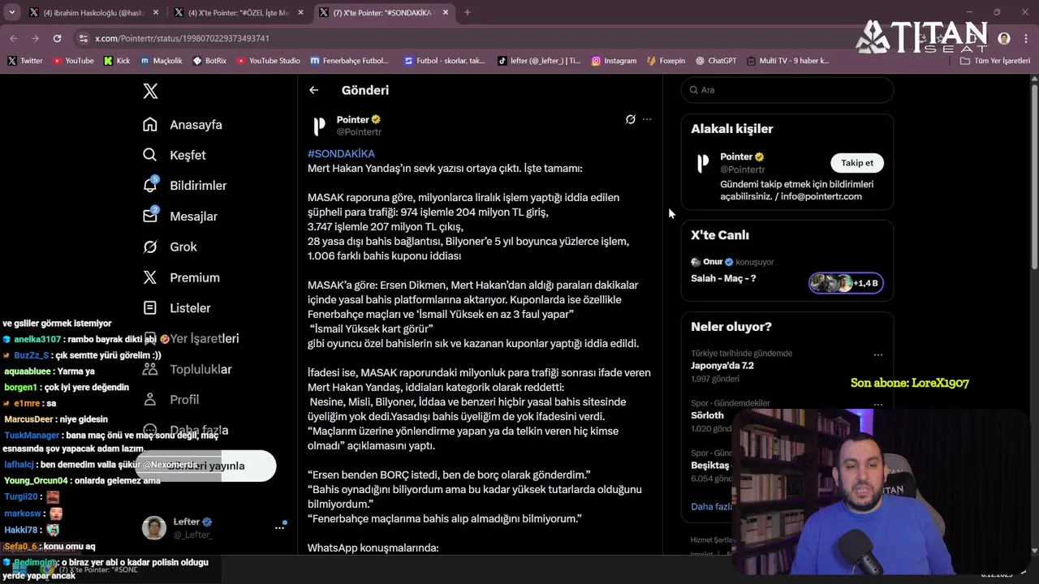The height and width of the screenshot is (584, 1039).
Task: Open Profil person icon
Action: (150, 399)
